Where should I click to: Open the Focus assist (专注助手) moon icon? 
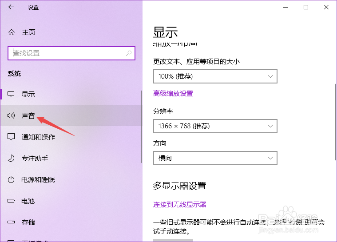pyautogui.click(x=12, y=158)
